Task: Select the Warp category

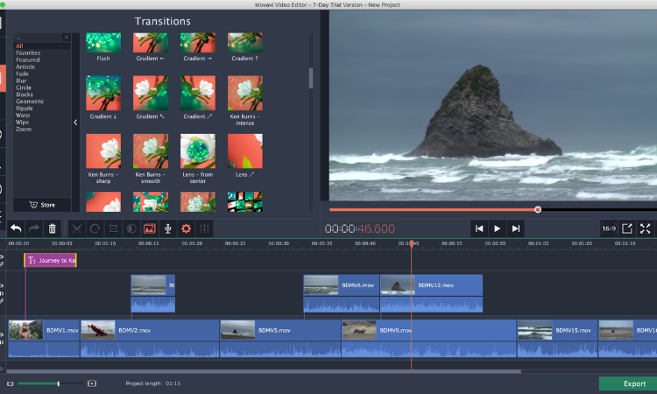Action: click(23, 116)
